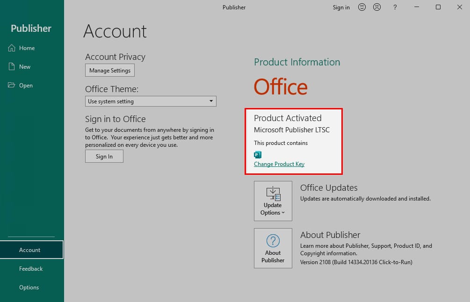This screenshot has width=470, height=302.
Task: Click the Account Privacy heading
Action: (115, 57)
